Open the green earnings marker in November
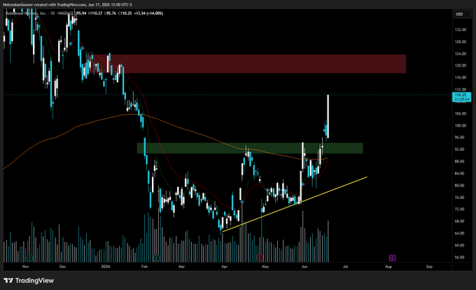Viewport: 476px width, 290px height. tap(29, 258)
